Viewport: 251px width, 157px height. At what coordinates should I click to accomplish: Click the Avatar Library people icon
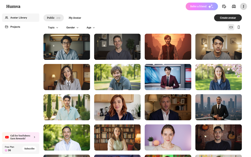pyautogui.click(x=7, y=18)
